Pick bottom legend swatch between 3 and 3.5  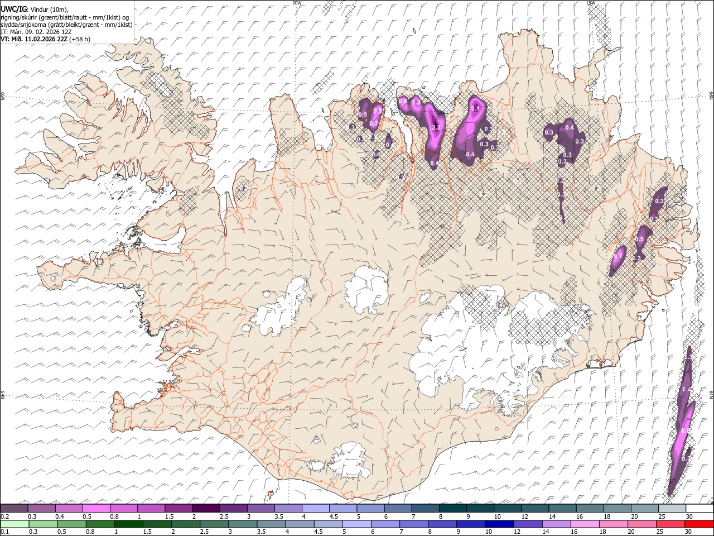tap(242, 524)
